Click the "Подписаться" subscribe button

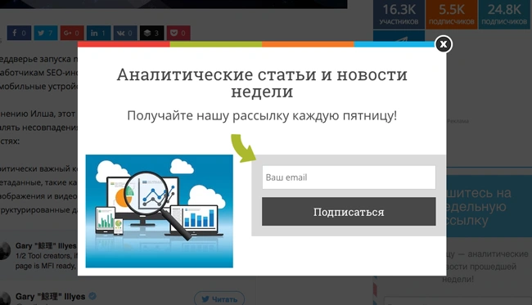tap(349, 212)
